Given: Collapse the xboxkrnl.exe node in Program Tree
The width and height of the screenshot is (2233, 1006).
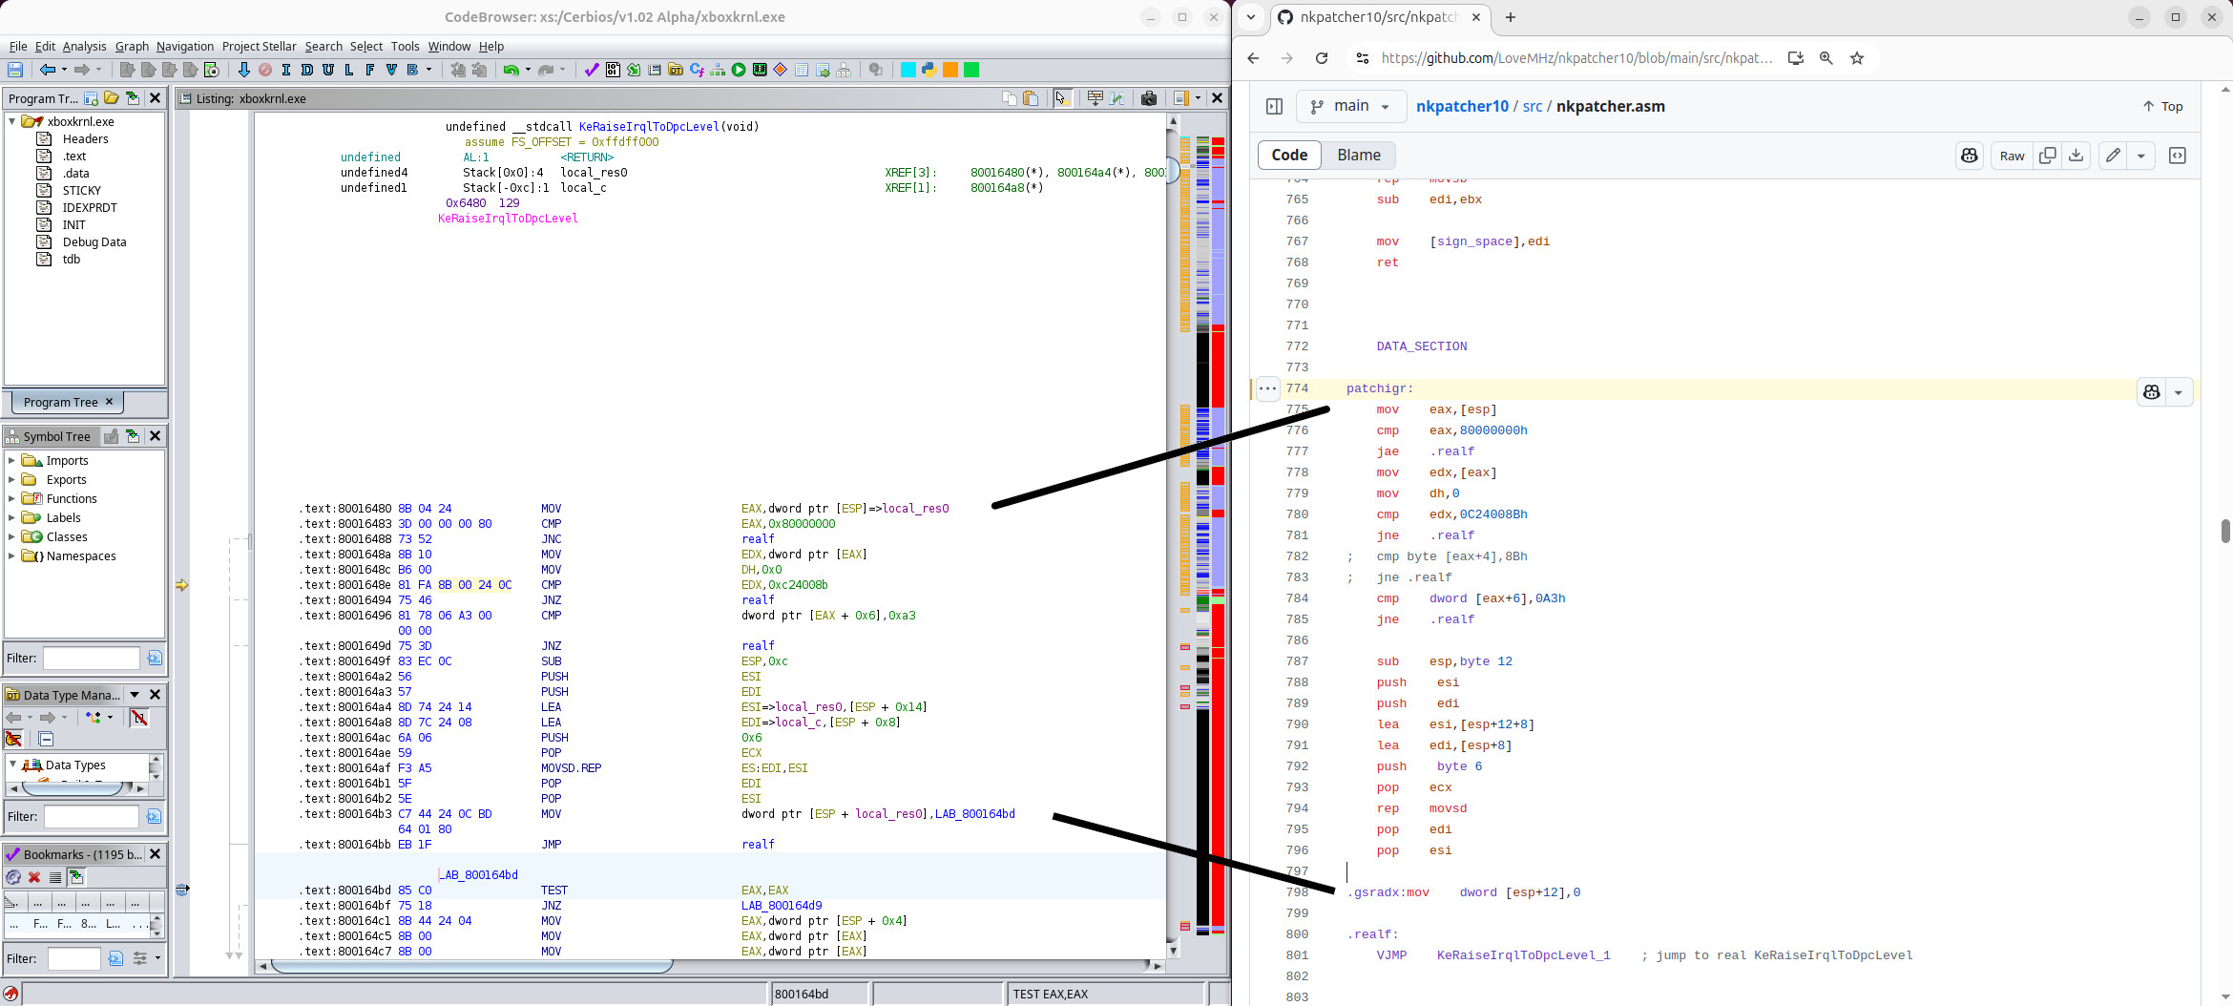Looking at the screenshot, I should click(x=11, y=121).
